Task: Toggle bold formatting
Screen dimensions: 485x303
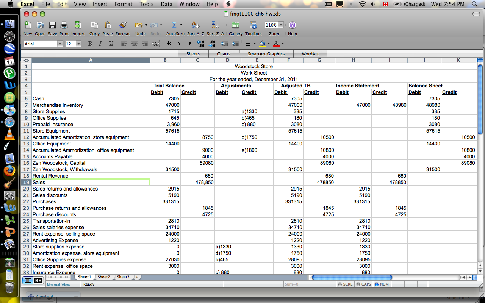Action: click(90, 44)
